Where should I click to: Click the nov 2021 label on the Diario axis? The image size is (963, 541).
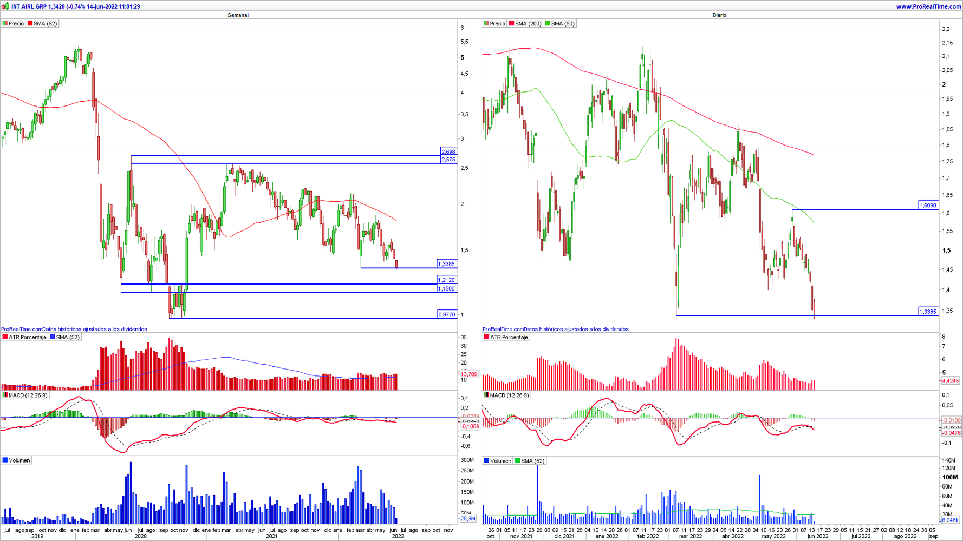tap(521, 536)
